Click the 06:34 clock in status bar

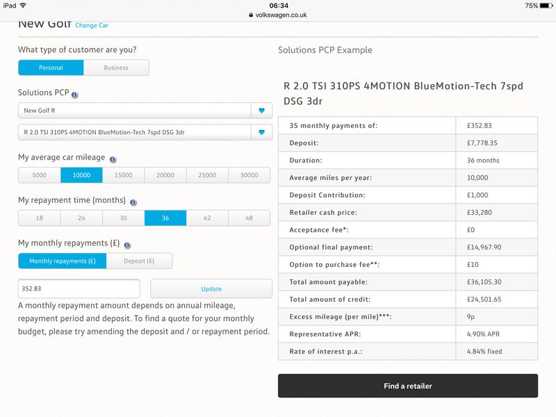pos(279,6)
